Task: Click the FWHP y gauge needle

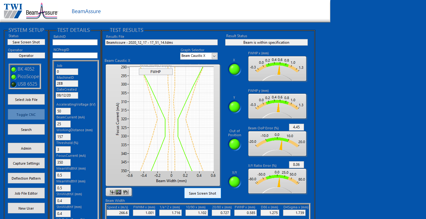Action: 278,108
